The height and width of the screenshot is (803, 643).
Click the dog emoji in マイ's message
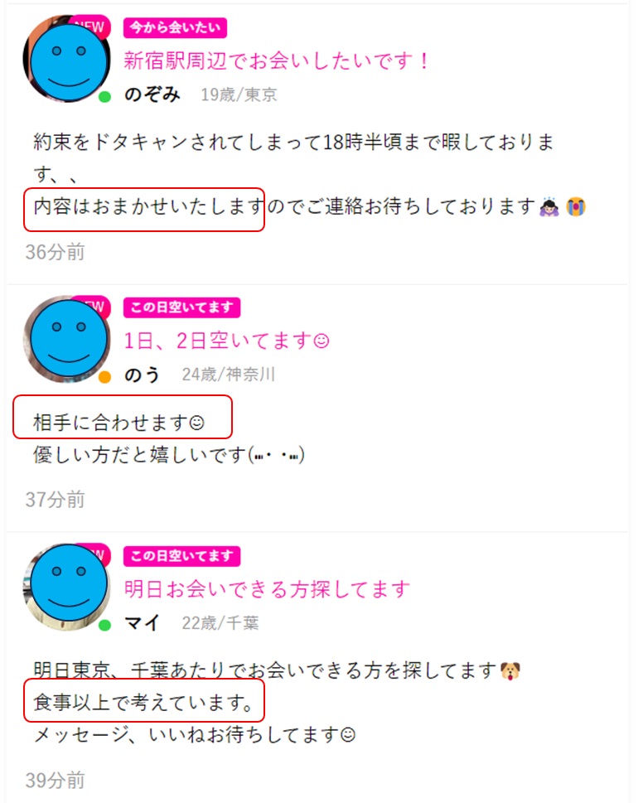pyautogui.click(x=510, y=670)
